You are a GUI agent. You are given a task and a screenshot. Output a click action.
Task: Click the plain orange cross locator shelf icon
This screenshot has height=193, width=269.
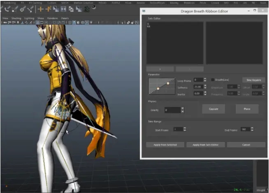[40, 9]
